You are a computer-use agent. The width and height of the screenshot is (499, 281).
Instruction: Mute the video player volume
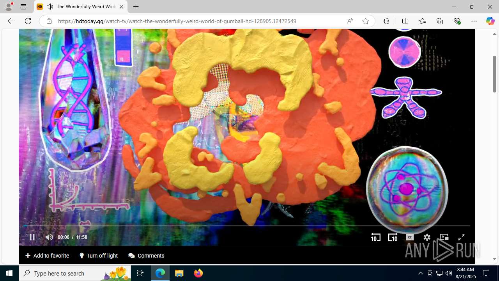49,237
